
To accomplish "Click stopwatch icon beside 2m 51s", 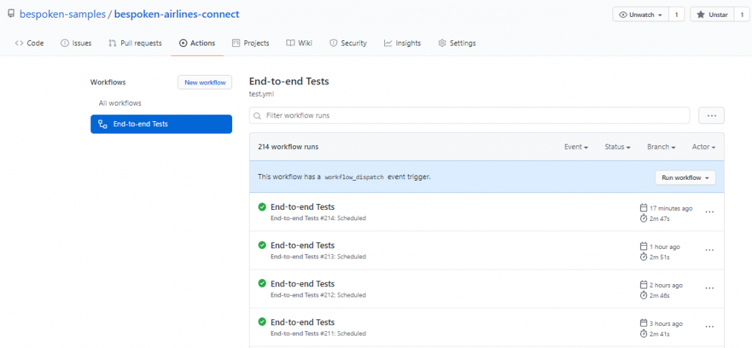I will tap(643, 257).
